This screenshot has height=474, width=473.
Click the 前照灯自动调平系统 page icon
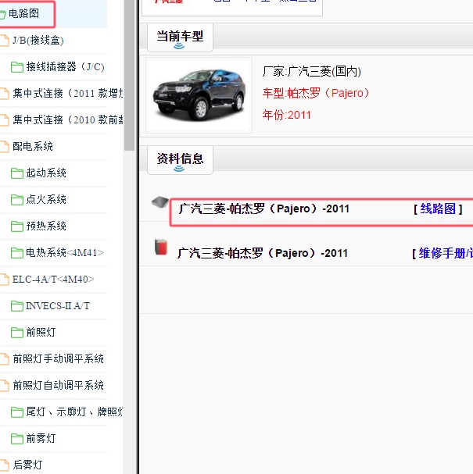point(4,386)
